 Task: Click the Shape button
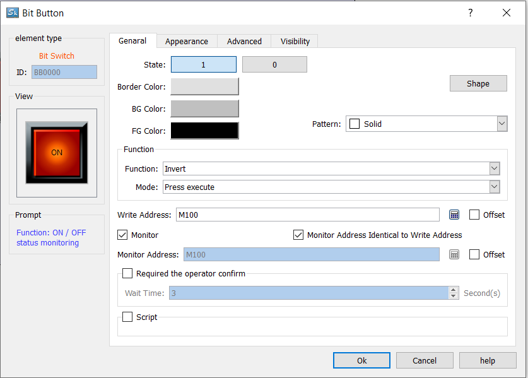coord(478,83)
